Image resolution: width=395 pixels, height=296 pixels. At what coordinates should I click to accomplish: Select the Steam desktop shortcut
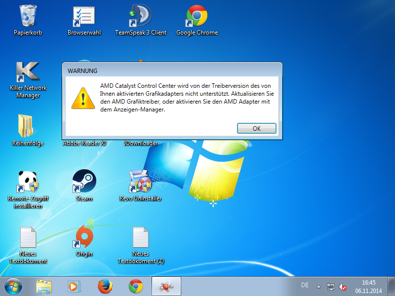pos(84,181)
